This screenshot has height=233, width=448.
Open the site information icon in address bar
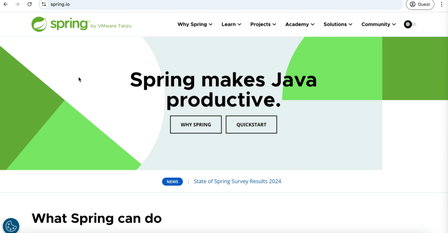[44, 4]
